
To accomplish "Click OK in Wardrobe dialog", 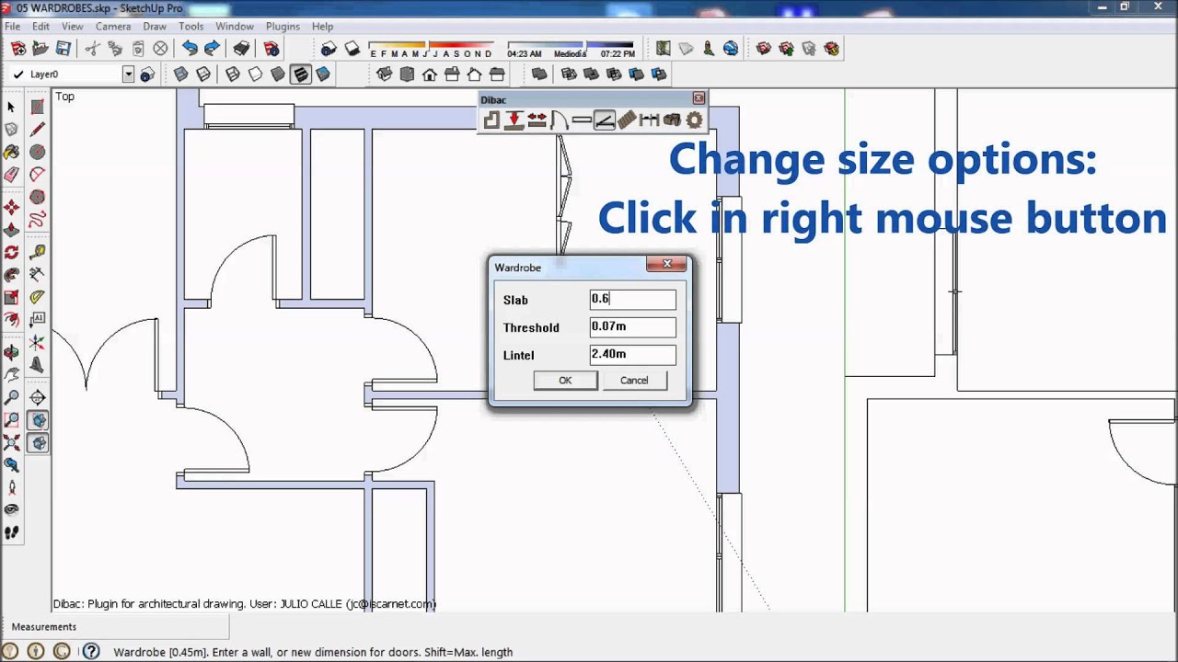I will [x=565, y=380].
